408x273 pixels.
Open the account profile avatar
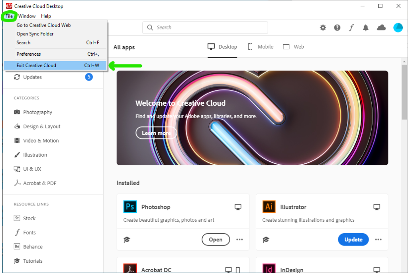(x=398, y=27)
